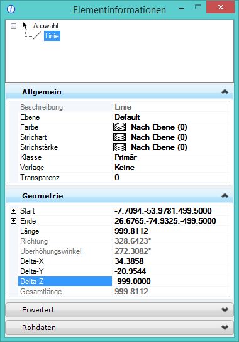Collapse the Auswahl tree node

(13, 26)
